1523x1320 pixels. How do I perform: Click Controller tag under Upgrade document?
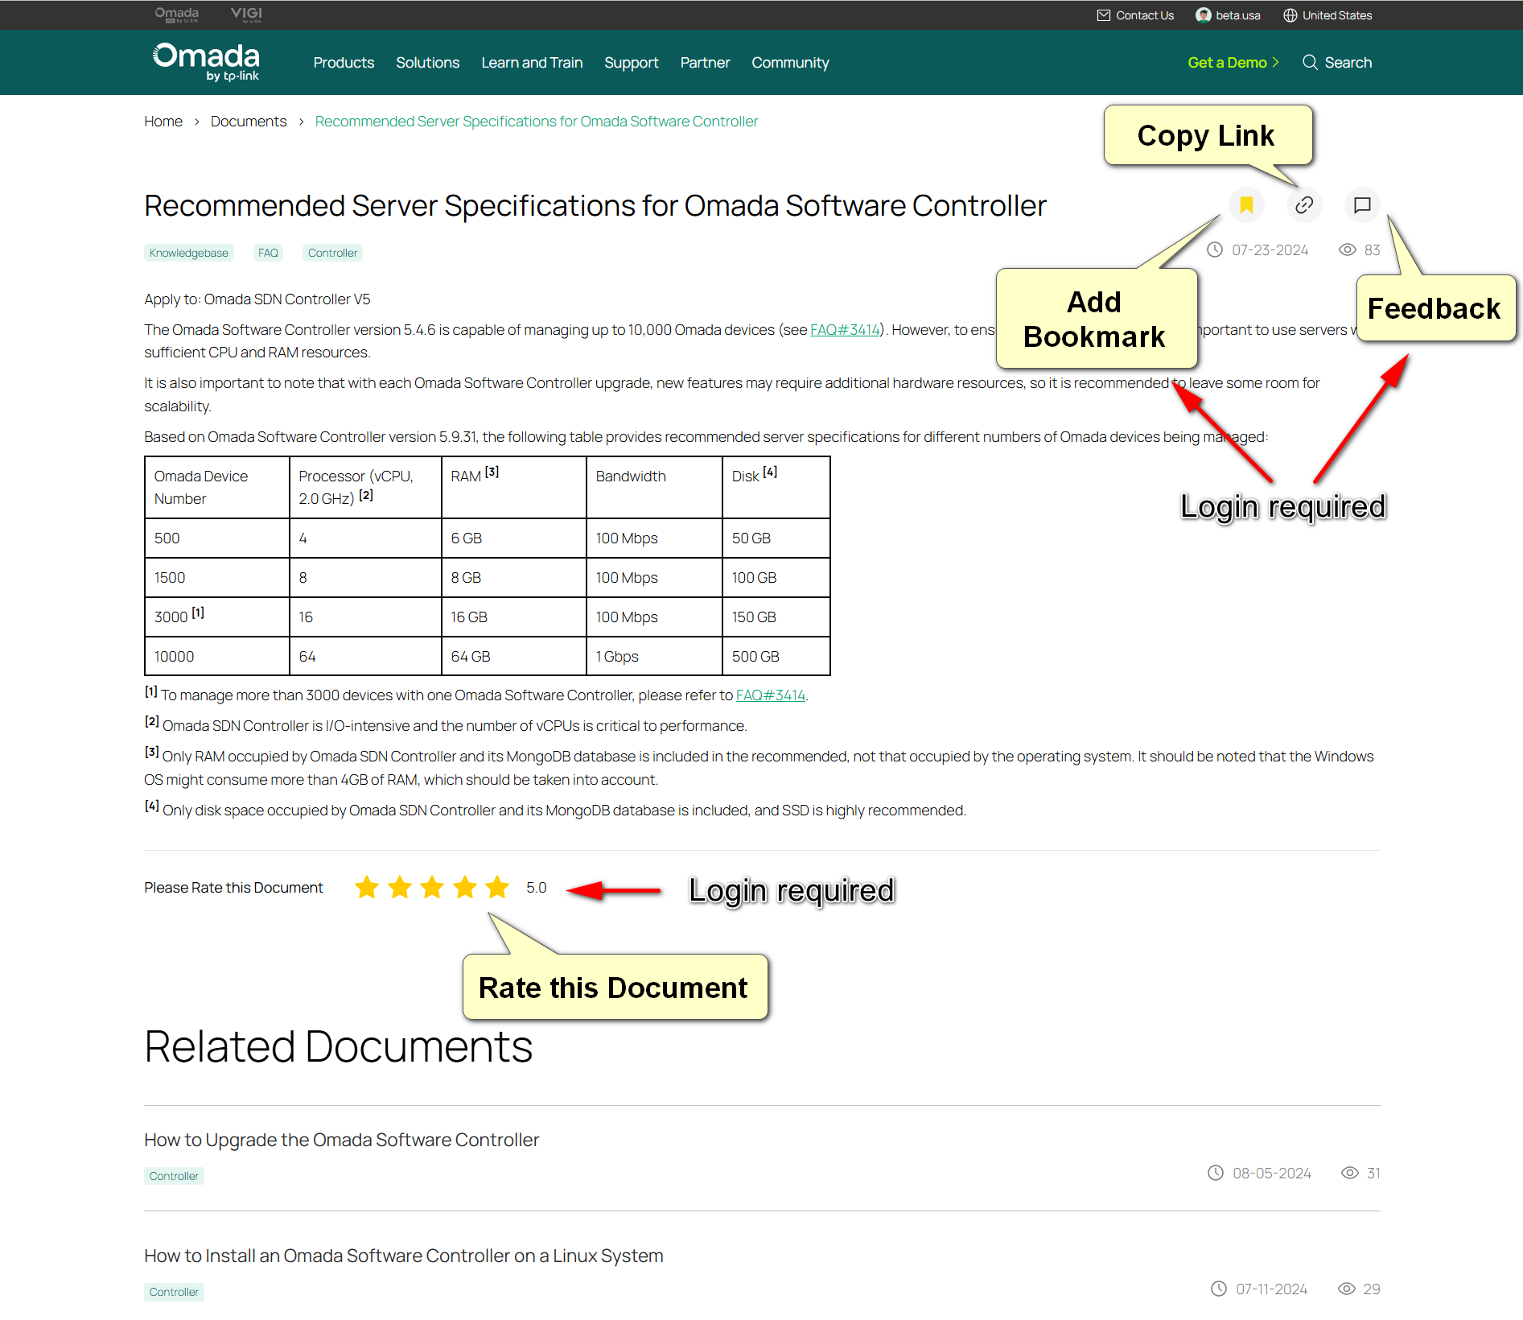click(174, 1176)
